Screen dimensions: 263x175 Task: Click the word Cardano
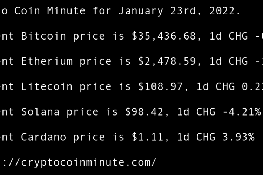(43, 137)
